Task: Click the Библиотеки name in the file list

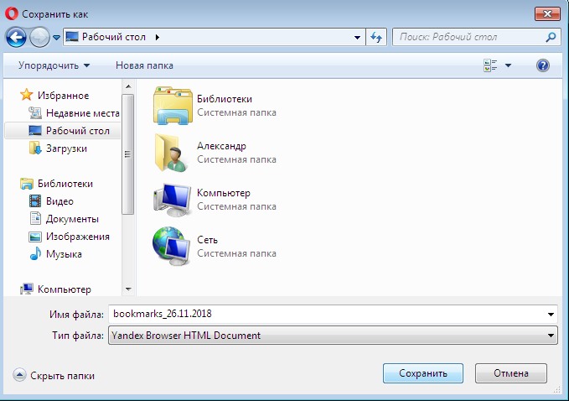Action: click(x=225, y=99)
